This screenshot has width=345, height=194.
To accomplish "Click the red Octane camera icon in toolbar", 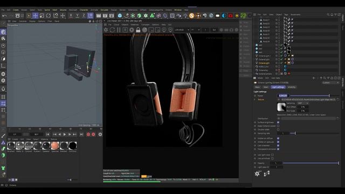I will coord(230,16).
